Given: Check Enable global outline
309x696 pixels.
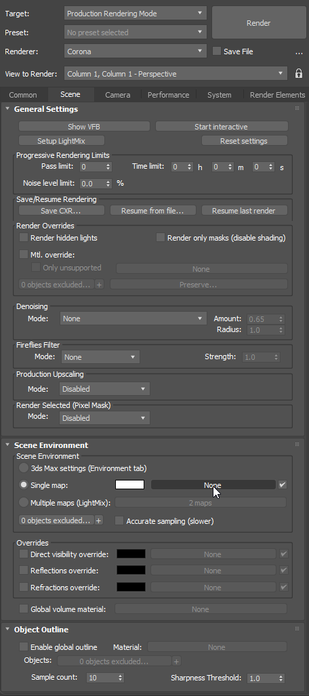Looking at the screenshot, I should [x=24, y=647].
